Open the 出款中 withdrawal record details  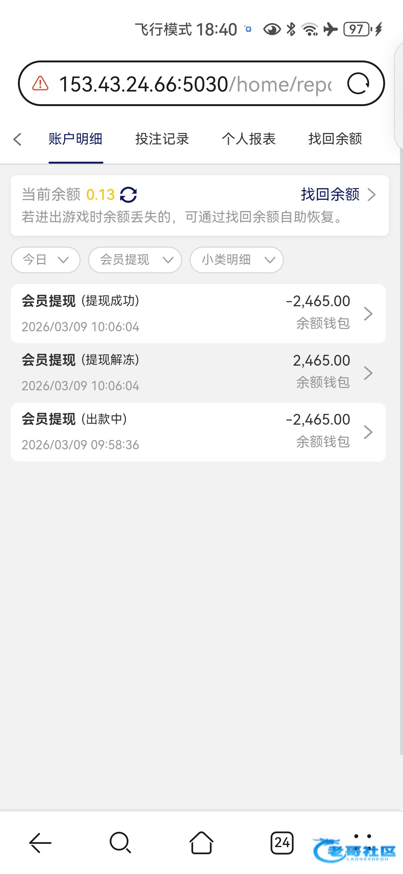198,432
